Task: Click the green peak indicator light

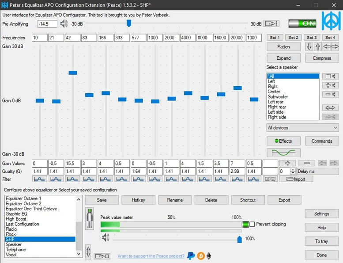Action: click(x=245, y=224)
